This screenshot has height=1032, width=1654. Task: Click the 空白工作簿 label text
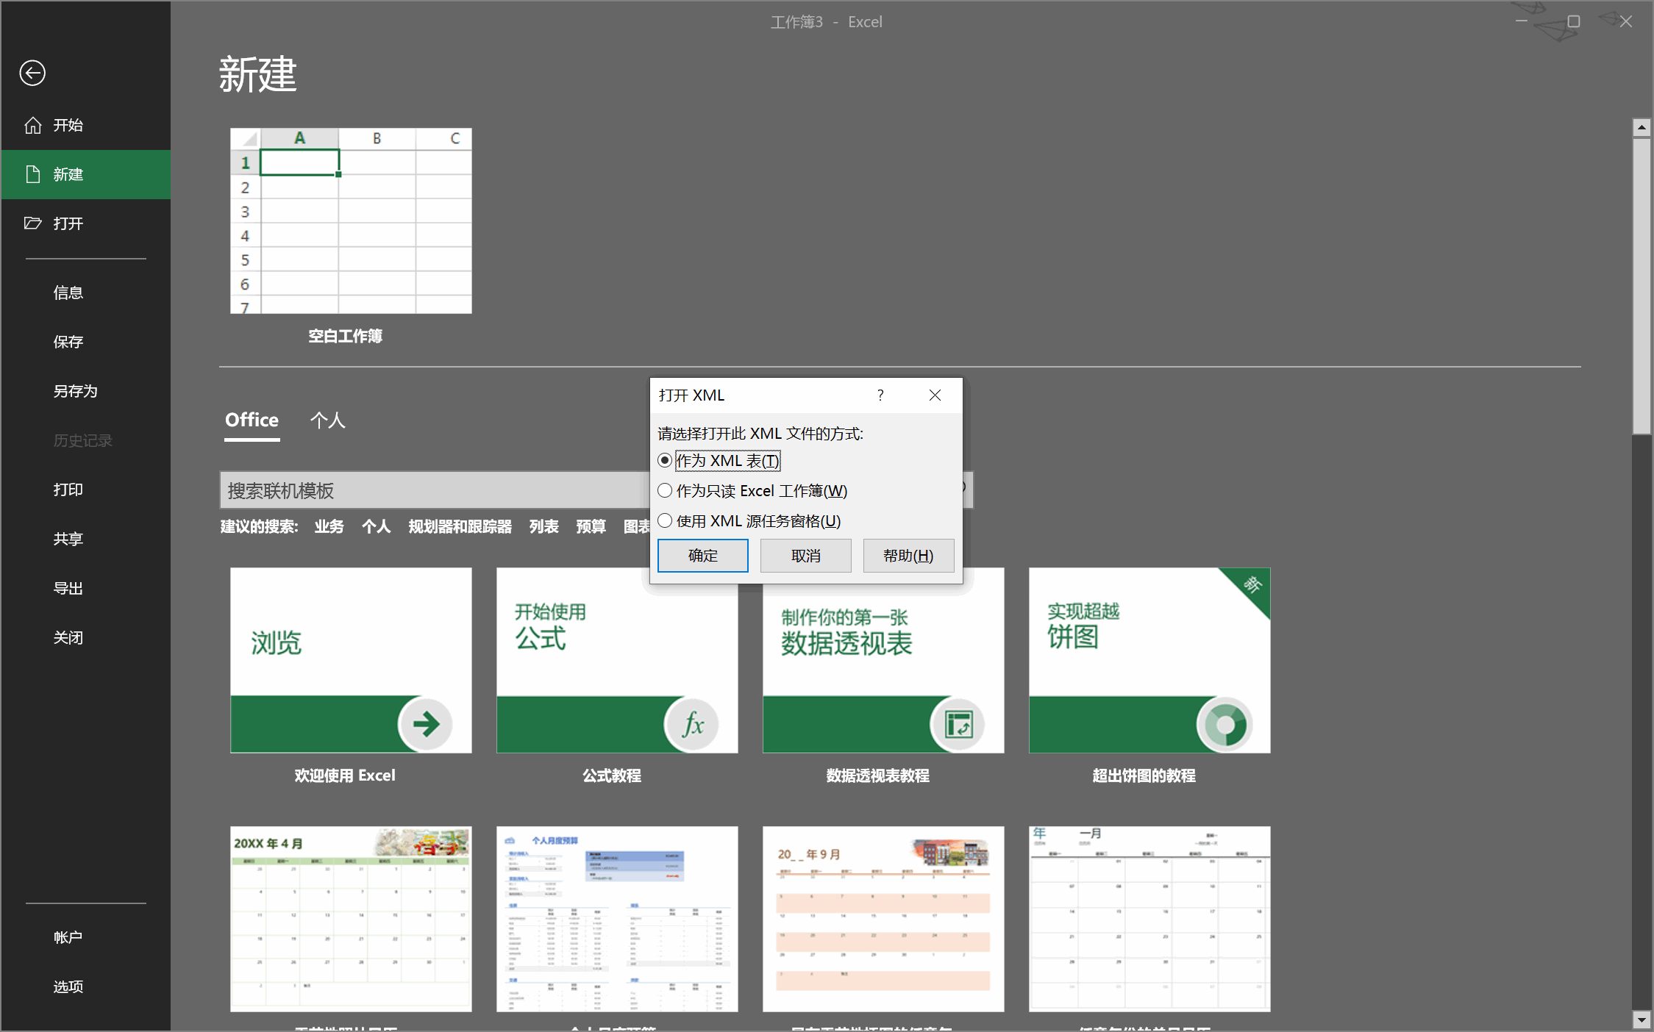coord(345,336)
